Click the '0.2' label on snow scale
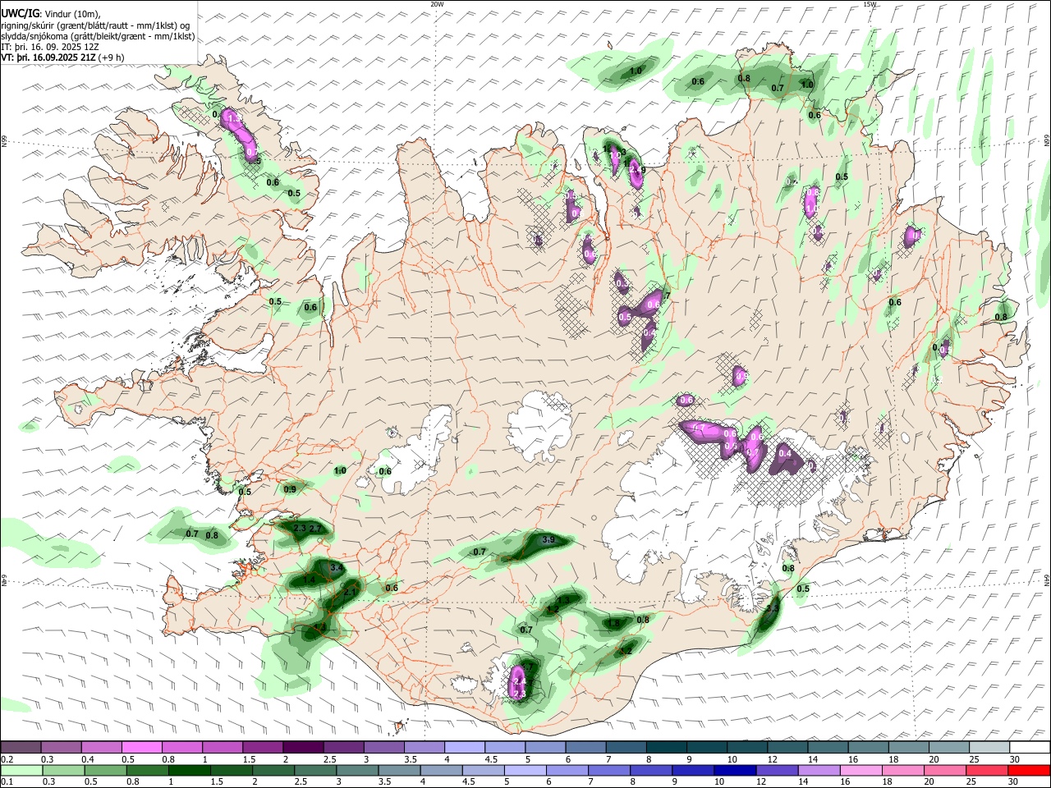 [x=7, y=759]
